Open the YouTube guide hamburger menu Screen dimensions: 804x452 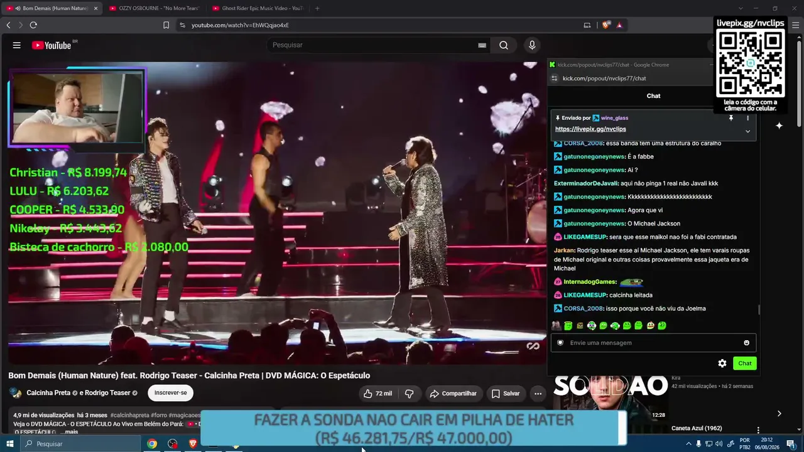pyautogui.click(x=17, y=45)
